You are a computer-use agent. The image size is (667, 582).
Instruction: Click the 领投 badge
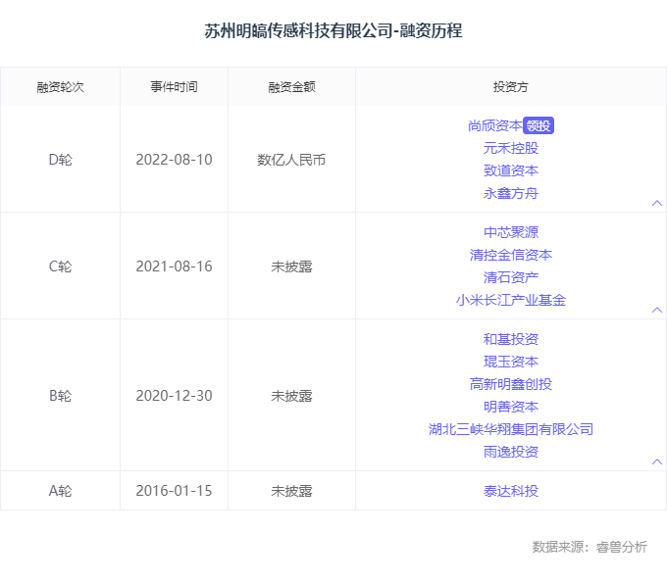(x=539, y=125)
